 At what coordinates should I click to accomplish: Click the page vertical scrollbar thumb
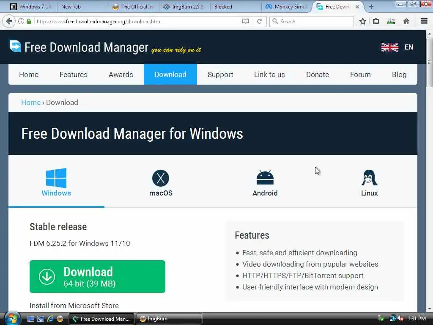click(x=429, y=63)
